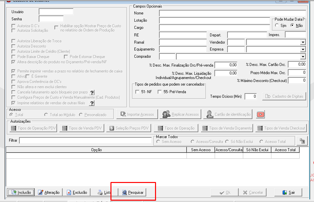Click the Tempo Ocioso (Min) field
This screenshot has height=202, width=314.
pyautogui.click(x=250, y=96)
